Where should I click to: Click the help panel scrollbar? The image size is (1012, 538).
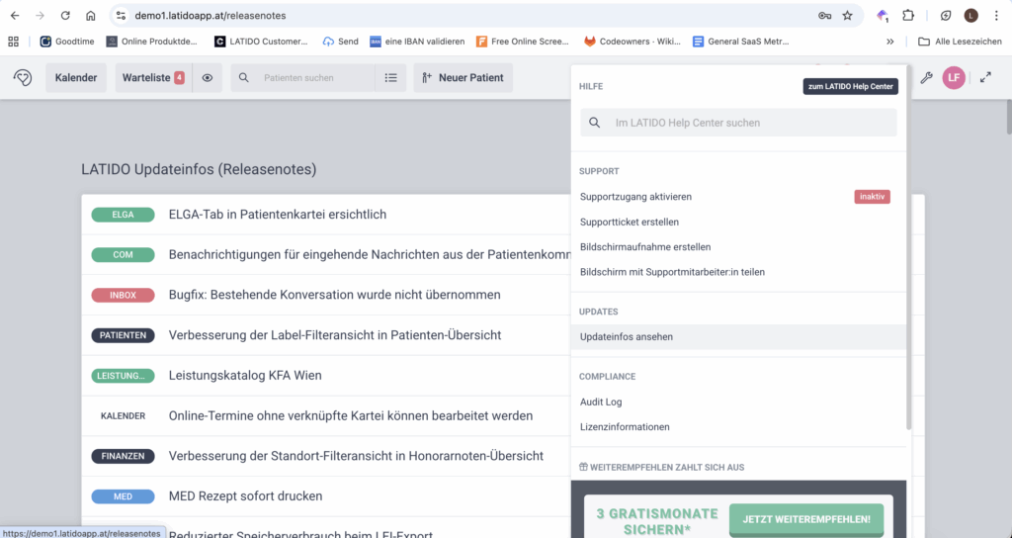(x=908, y=297)
